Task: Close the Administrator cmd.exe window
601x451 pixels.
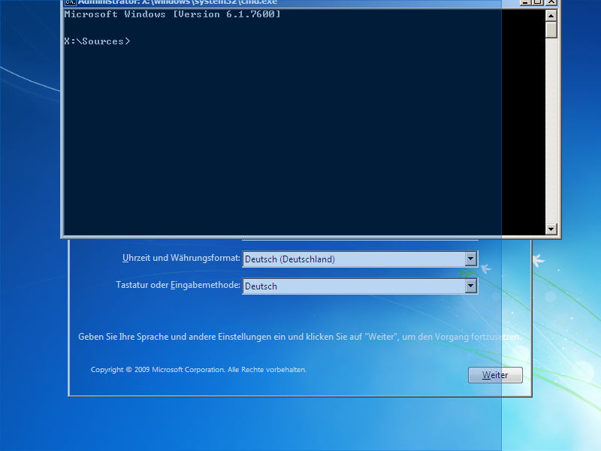Action: pyautogui.click(x=551, y=2)
